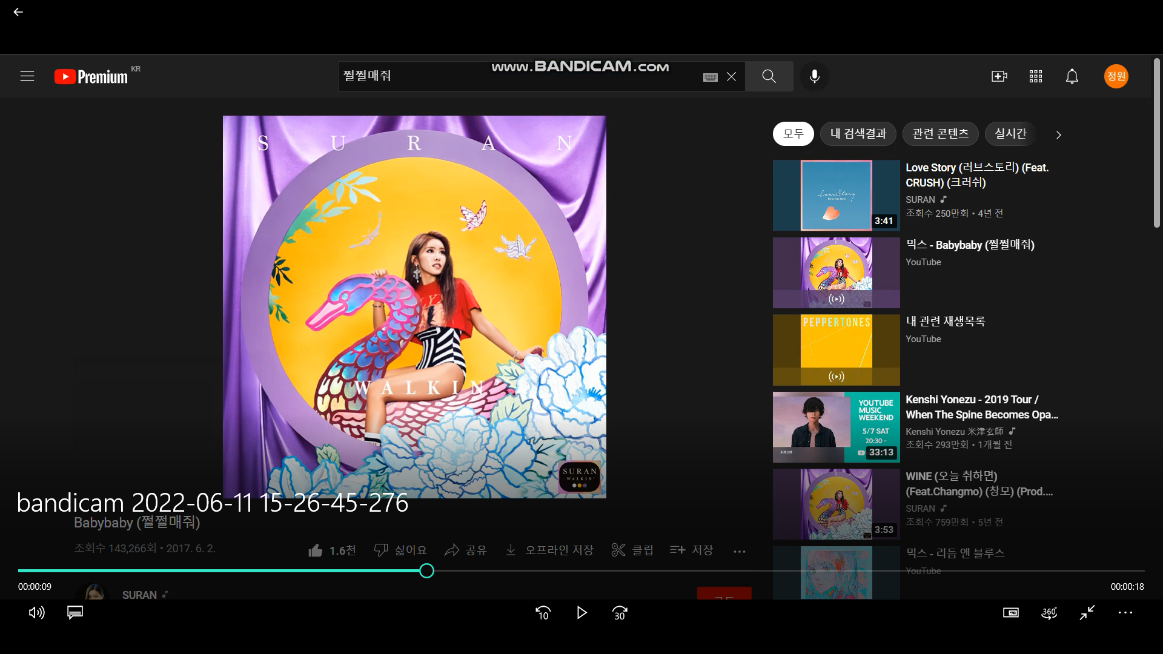Open the YouTube notifications bell
Screen dimensions: 1163x654
[1072, 76]
